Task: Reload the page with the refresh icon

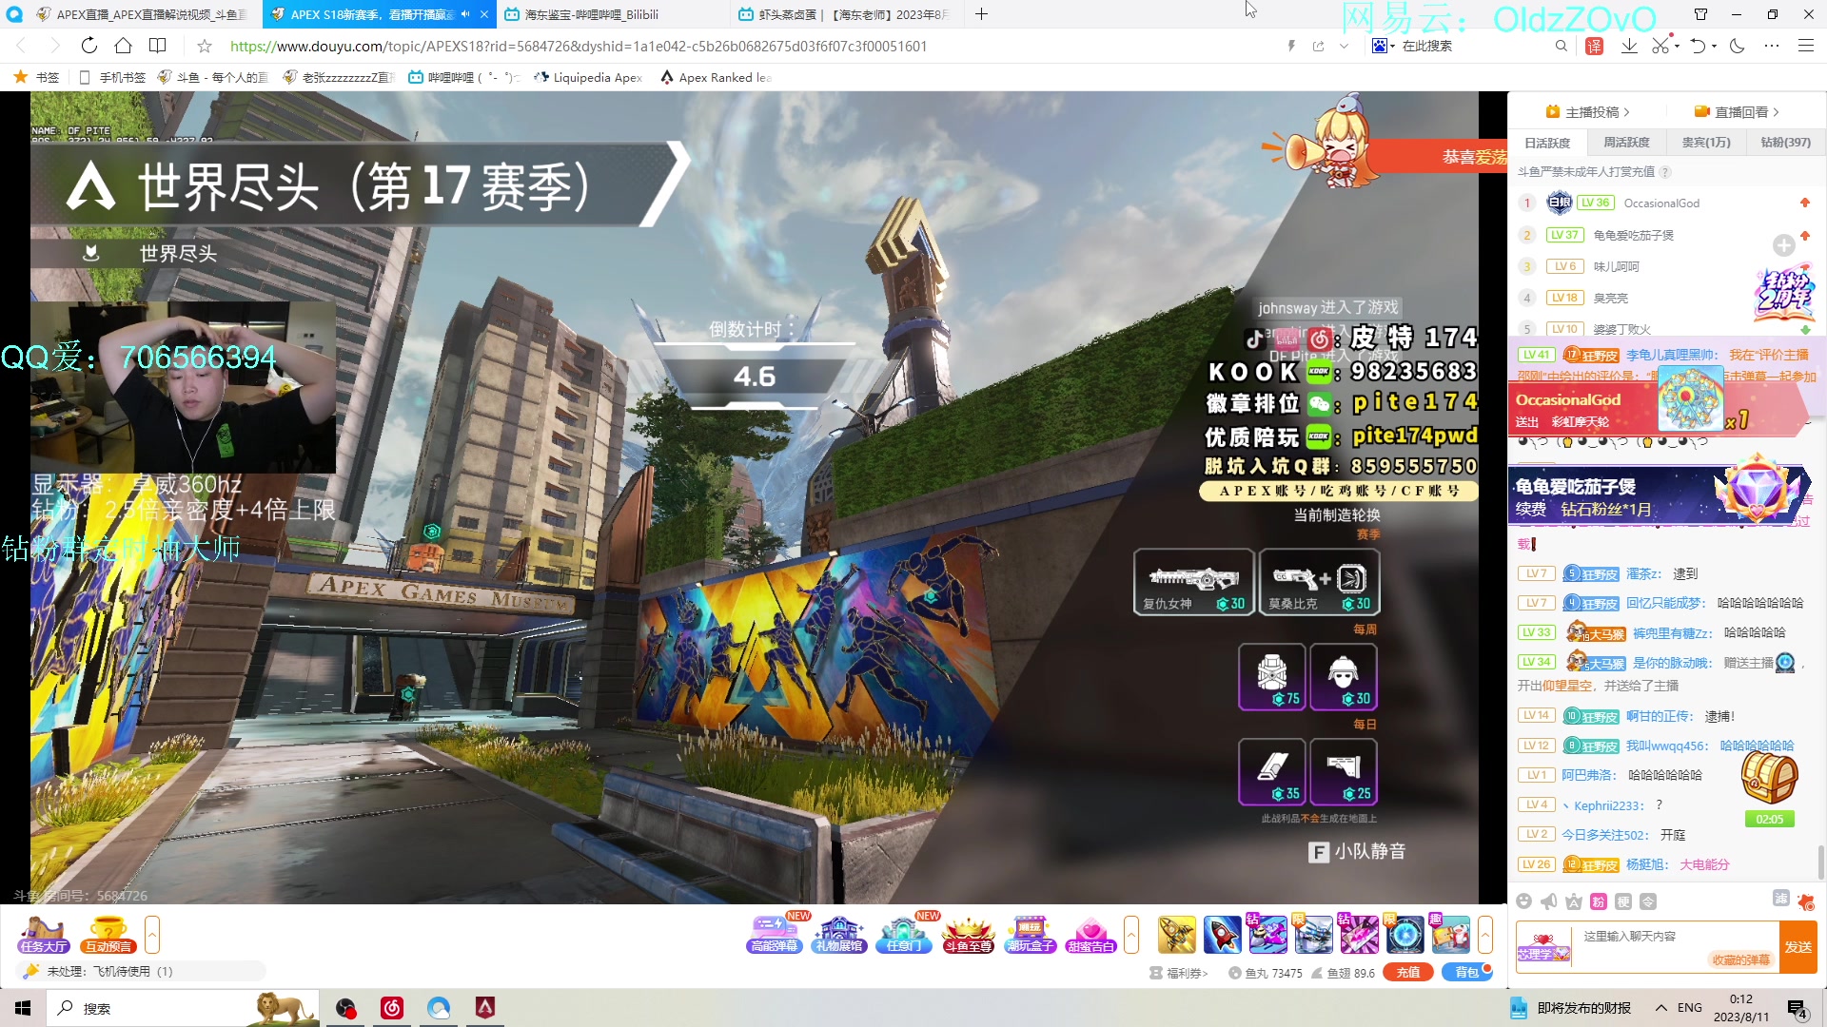Action: tap(88, 46)
